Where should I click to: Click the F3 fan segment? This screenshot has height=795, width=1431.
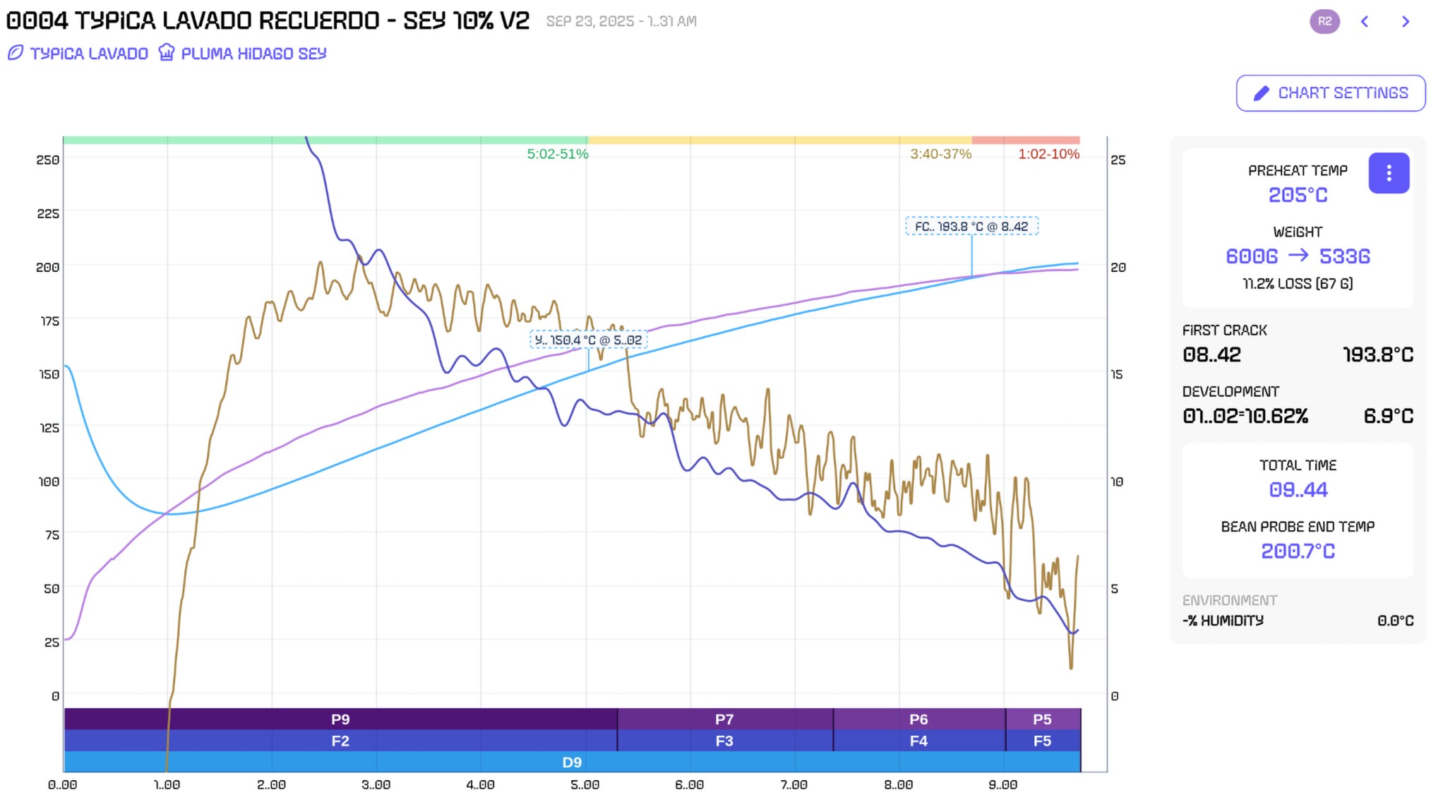(724, 741)
